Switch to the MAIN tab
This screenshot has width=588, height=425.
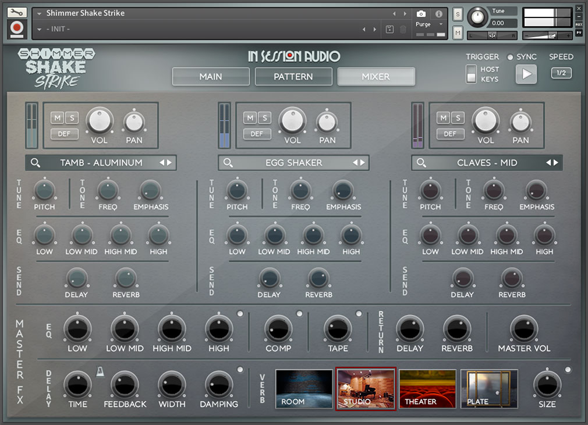coord(210,76)
